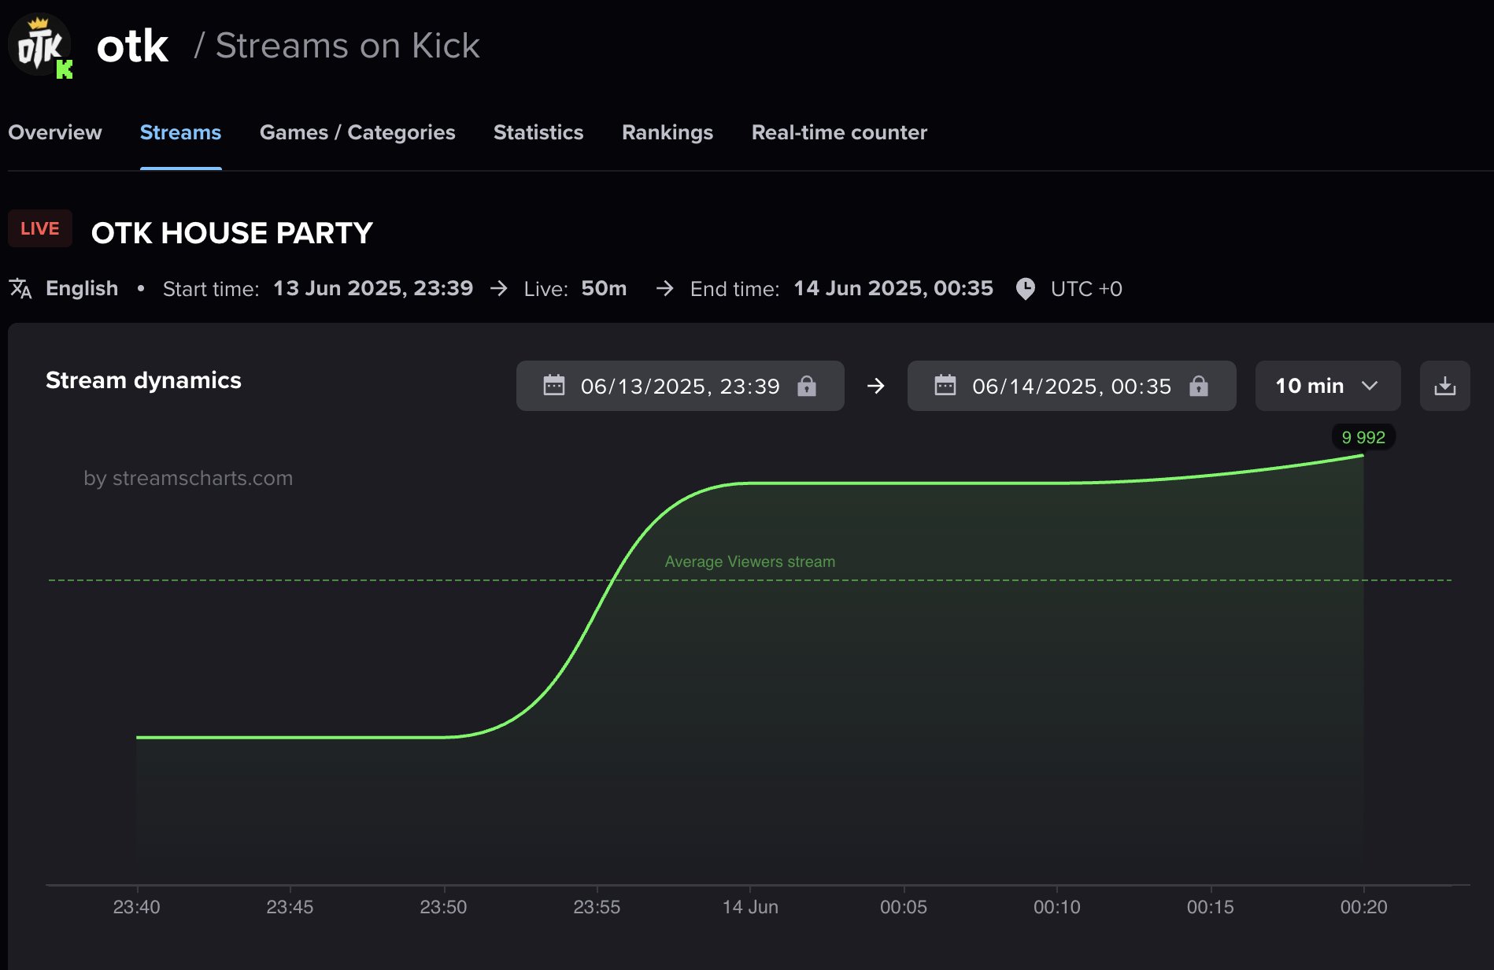Click the 23:40 axis label

click(x=136, y=907)
